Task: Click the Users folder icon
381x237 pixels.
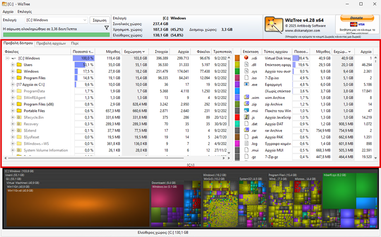Action: [19, 65]
